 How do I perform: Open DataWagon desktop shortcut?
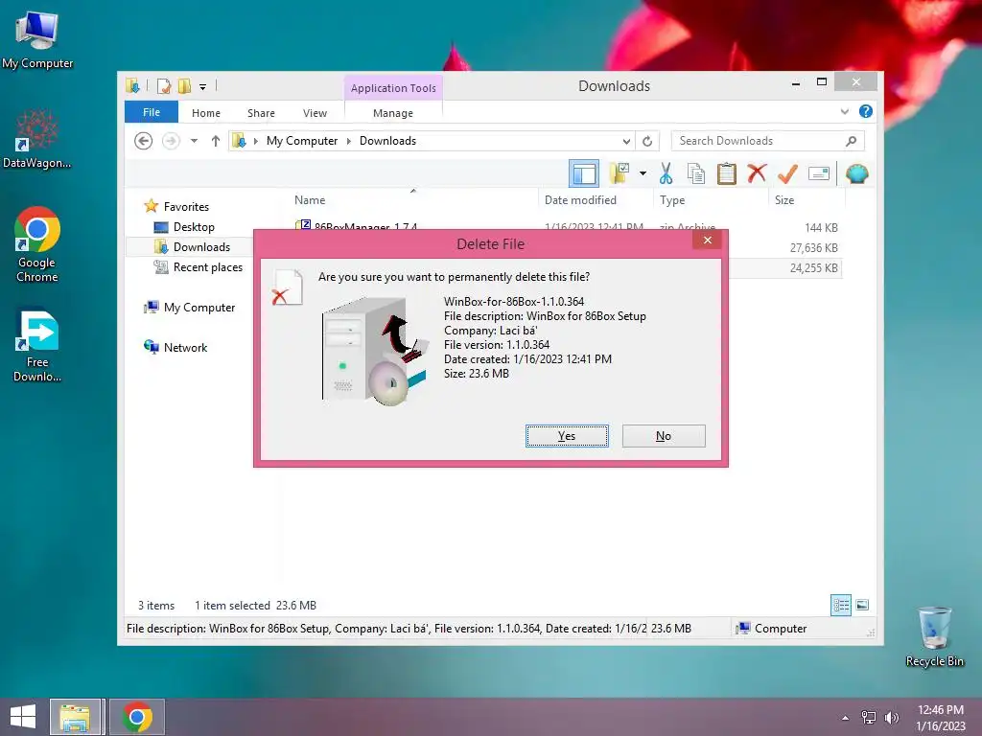click(x=37, y=139)
